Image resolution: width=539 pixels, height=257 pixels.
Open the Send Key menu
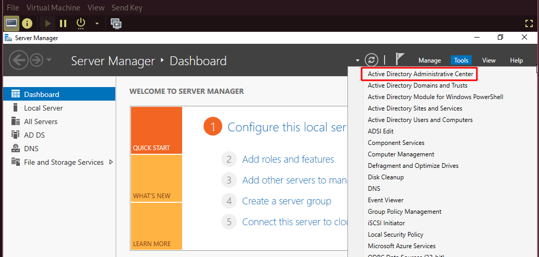tap(127, 7)
